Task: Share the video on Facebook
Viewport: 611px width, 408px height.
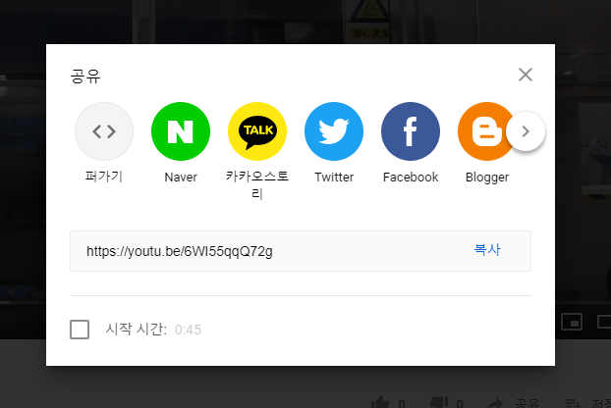Action: coord(411,131)
